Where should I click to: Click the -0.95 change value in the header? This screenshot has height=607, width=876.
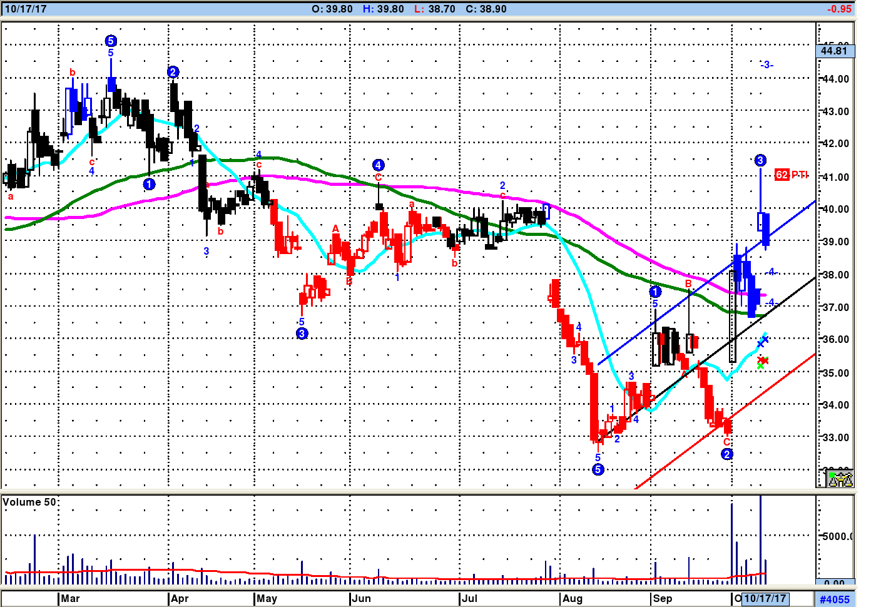click(x=839, y=9)
